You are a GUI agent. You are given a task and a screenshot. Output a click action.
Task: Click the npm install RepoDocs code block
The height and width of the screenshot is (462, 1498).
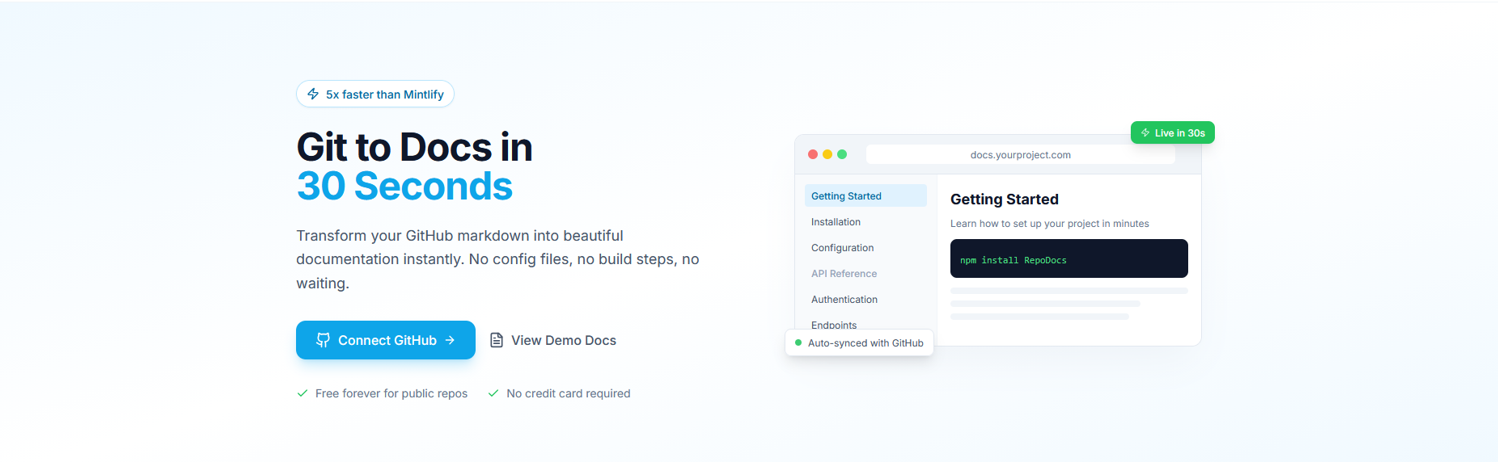coord(1068,258)
